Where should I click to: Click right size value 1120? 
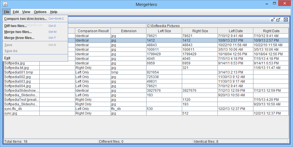click(186, 100)
